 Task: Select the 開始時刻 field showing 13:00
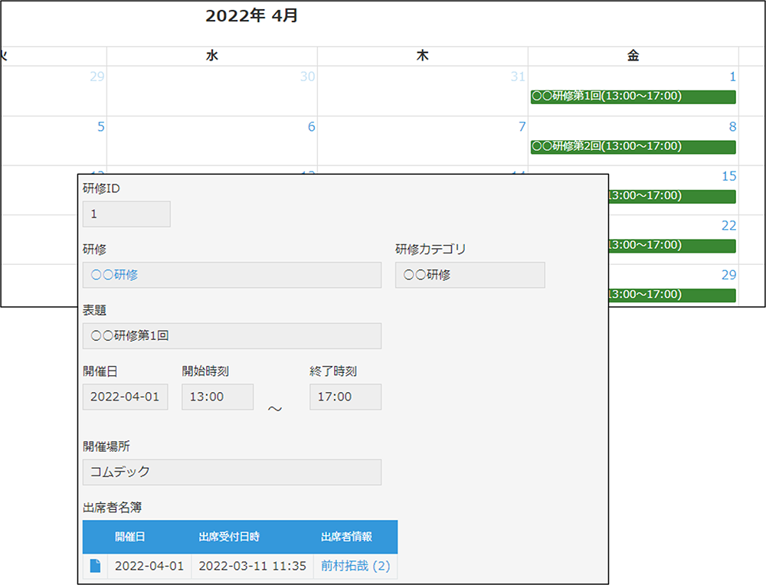coord(218,397)
